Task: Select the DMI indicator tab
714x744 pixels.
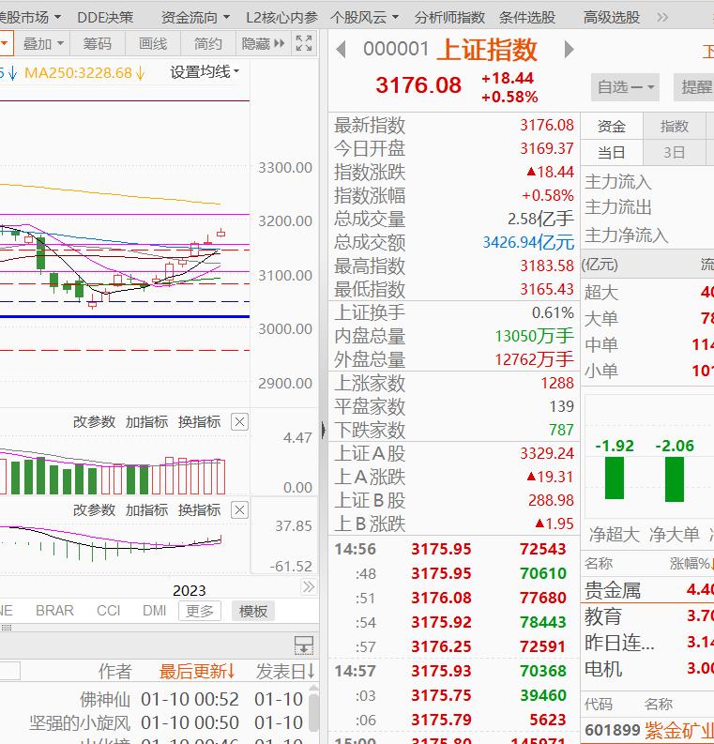Action: (x=154, y=610)
